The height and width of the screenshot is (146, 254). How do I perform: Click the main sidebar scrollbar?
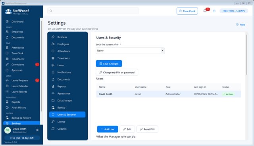pos(41,66)
